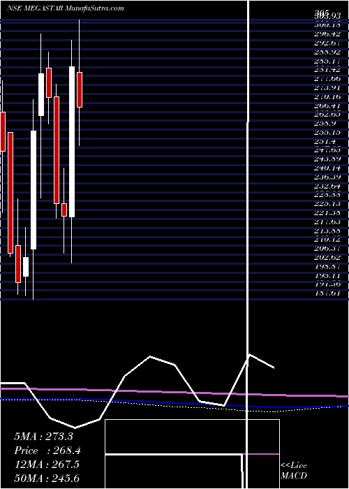Click the 12MA : 267.5 value
The width and height of the screenshot is (349, 489).
pos(47,465)
